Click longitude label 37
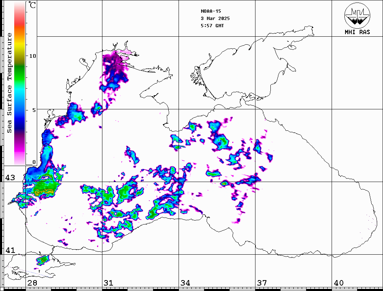383x291 pixels. (262, 283)
